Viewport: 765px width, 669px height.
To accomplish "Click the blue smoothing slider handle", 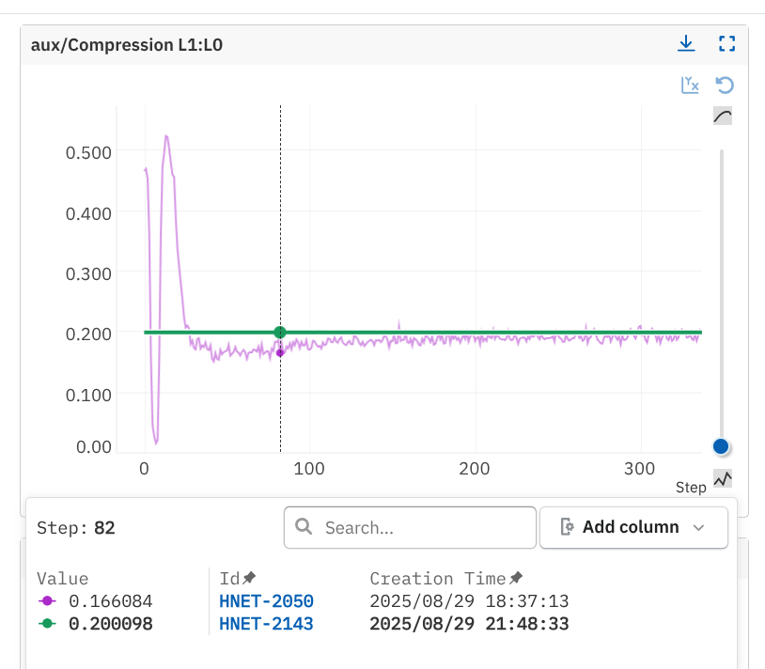I will pyautogui.click(x=721, y=446).
